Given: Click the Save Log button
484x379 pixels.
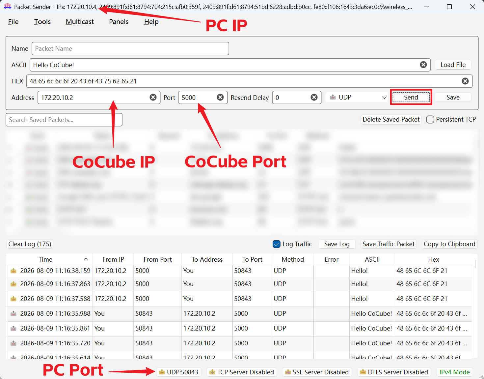Looking at the screenshot, I should (x=337, y=244).
